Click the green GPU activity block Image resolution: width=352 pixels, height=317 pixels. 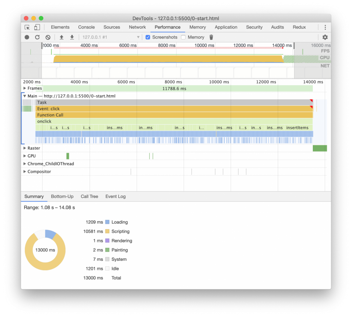[x=68, y=156]
